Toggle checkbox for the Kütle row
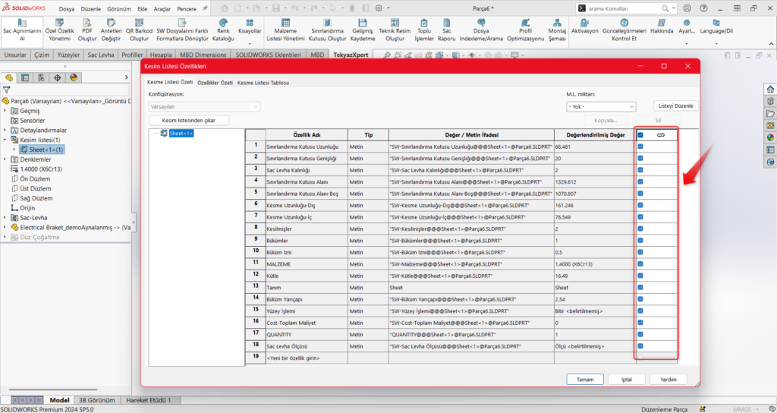The width and height of the screenshot is (777, 413). point(640,275)
